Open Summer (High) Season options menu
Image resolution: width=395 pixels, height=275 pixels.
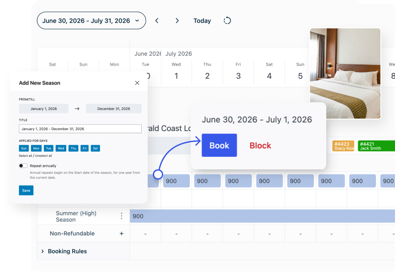point(122,216)
